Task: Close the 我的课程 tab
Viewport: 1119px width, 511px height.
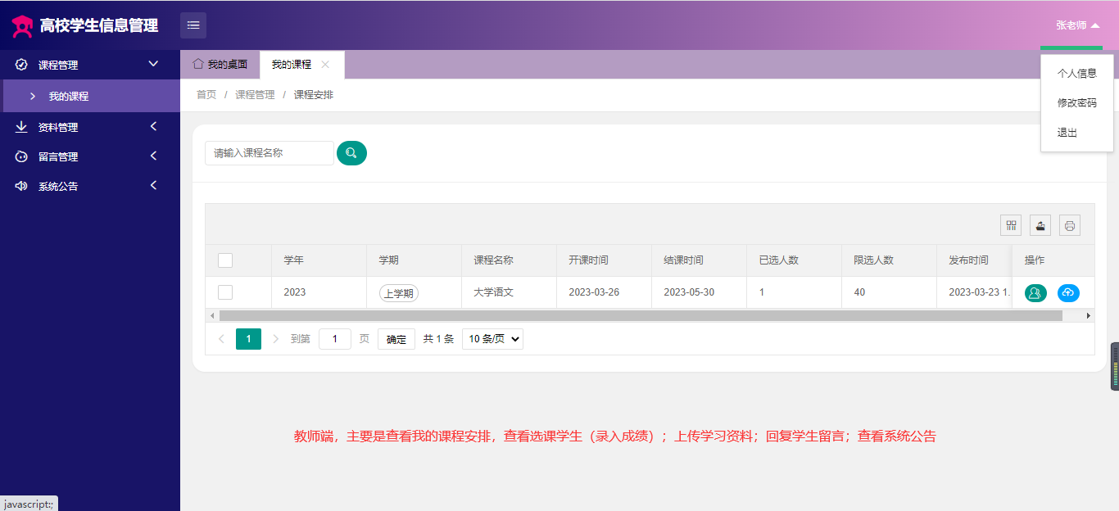Action: pyautogui.click(x=325, y=64)
